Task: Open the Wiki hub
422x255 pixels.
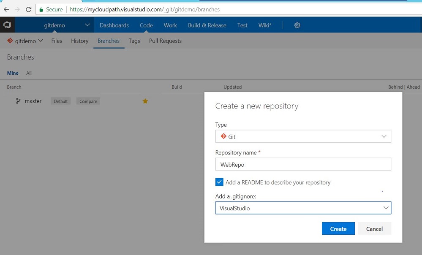Action: [x=265, y=25]
